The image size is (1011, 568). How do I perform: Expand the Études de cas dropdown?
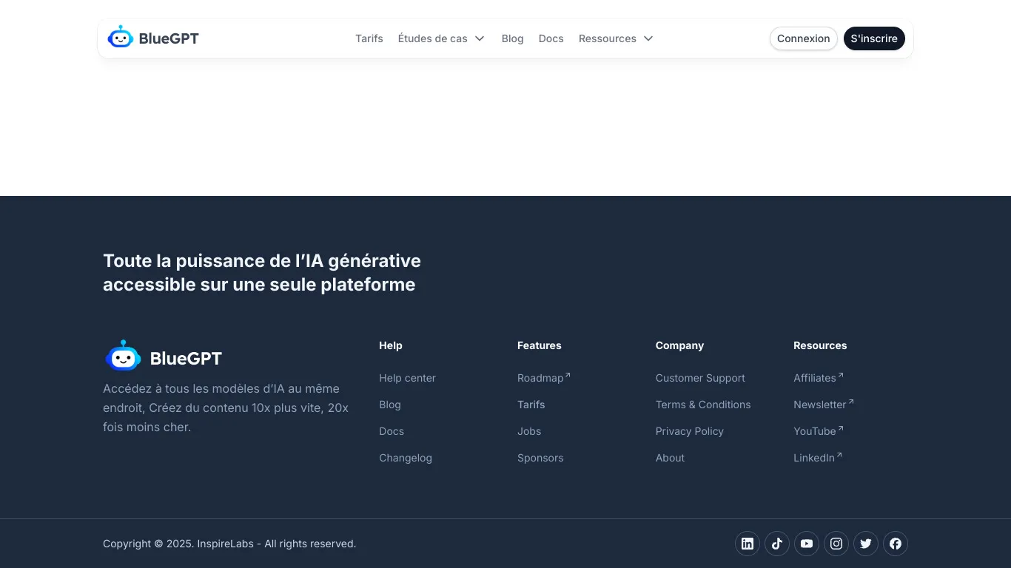(x=441, y=38)
